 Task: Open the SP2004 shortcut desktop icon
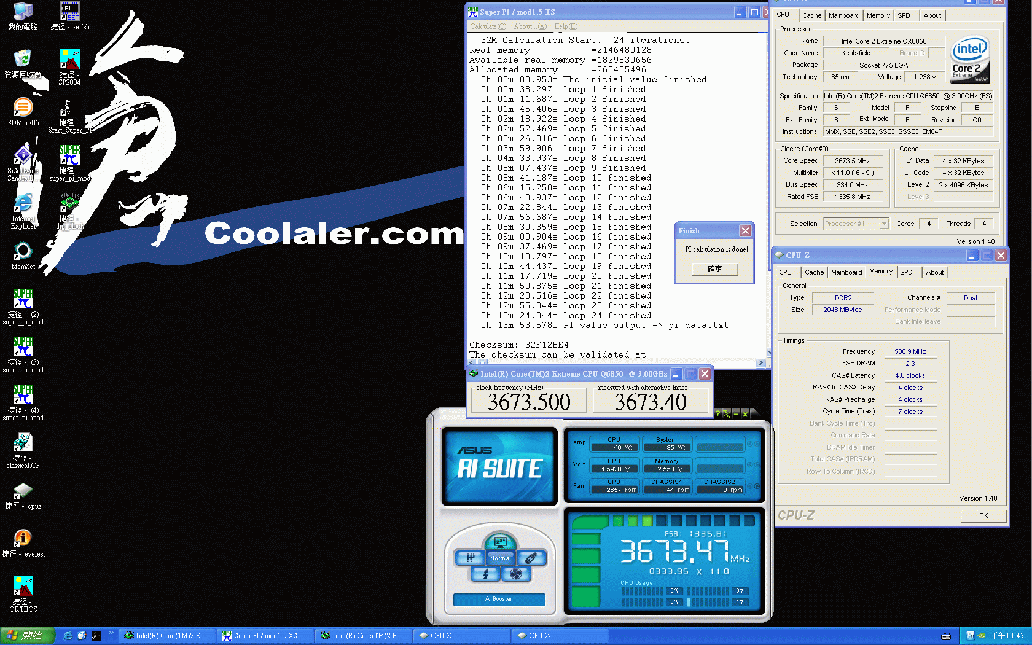(x=69, y=67)
